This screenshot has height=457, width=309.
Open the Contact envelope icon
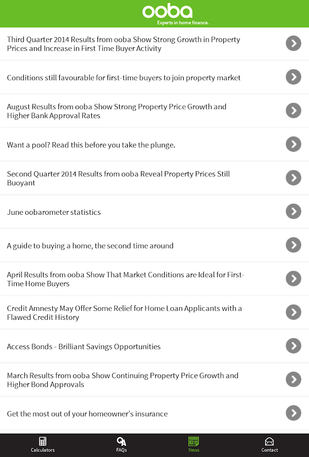[269, 441]
